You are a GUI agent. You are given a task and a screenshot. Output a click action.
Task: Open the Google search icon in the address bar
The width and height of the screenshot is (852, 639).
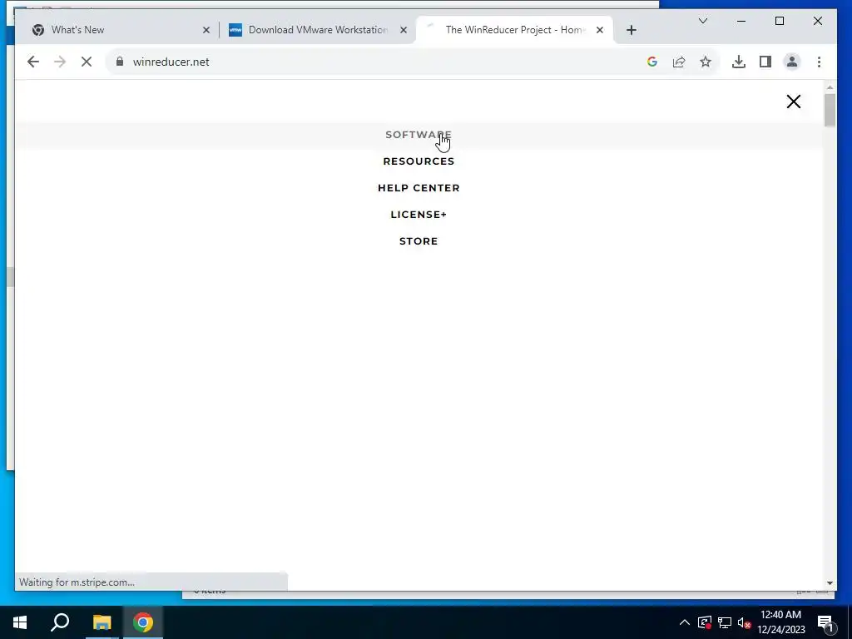coord(652,62)
